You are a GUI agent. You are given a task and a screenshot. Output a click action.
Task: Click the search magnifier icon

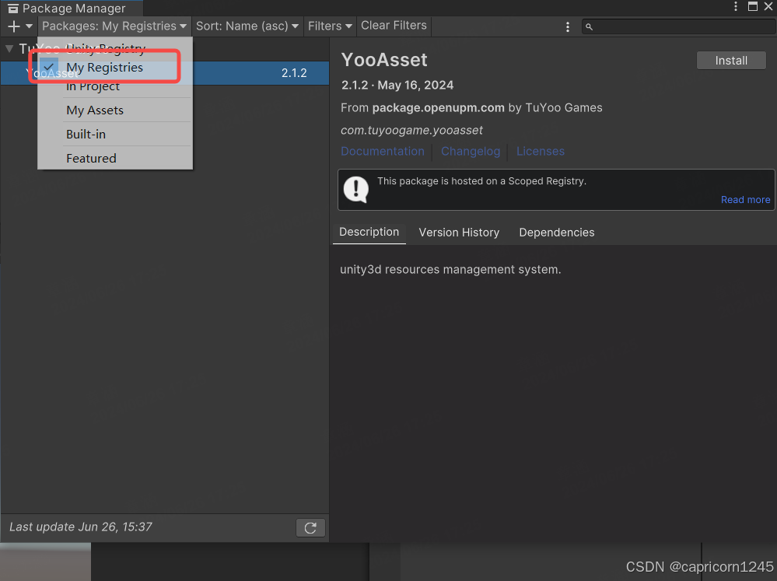pos(589,26)
